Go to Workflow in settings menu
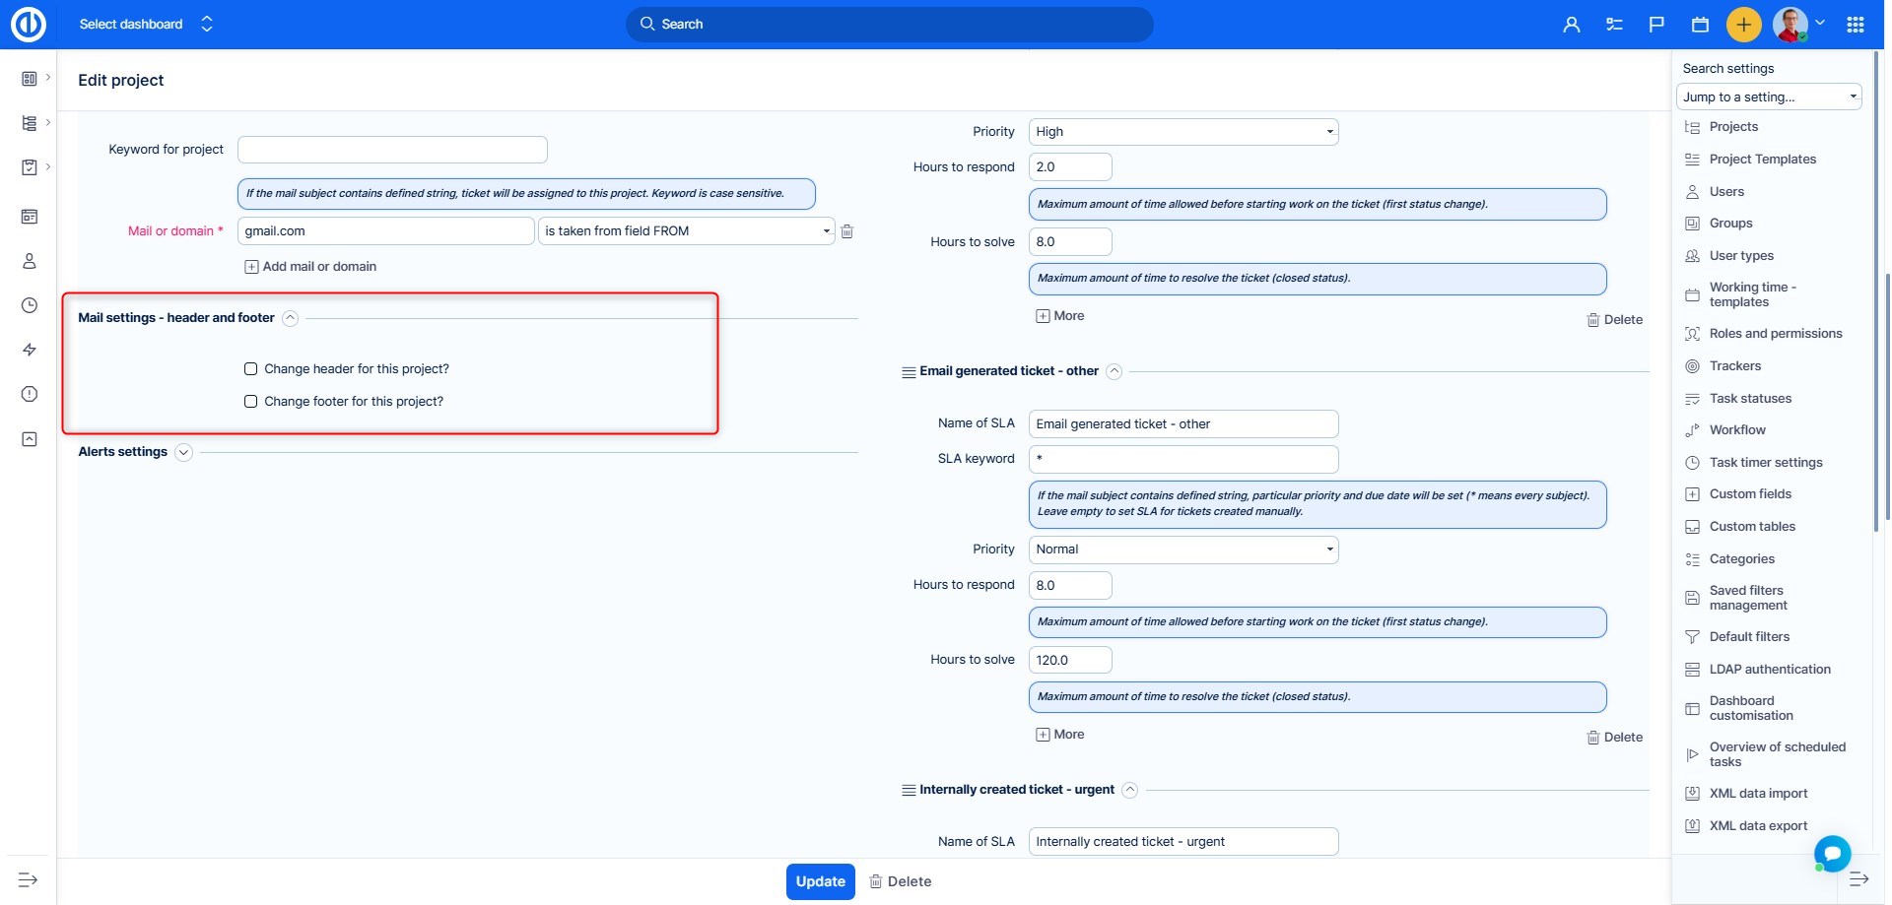Screen dimensions: 1892x905 pyautogui.click(x=1737, y=430)
